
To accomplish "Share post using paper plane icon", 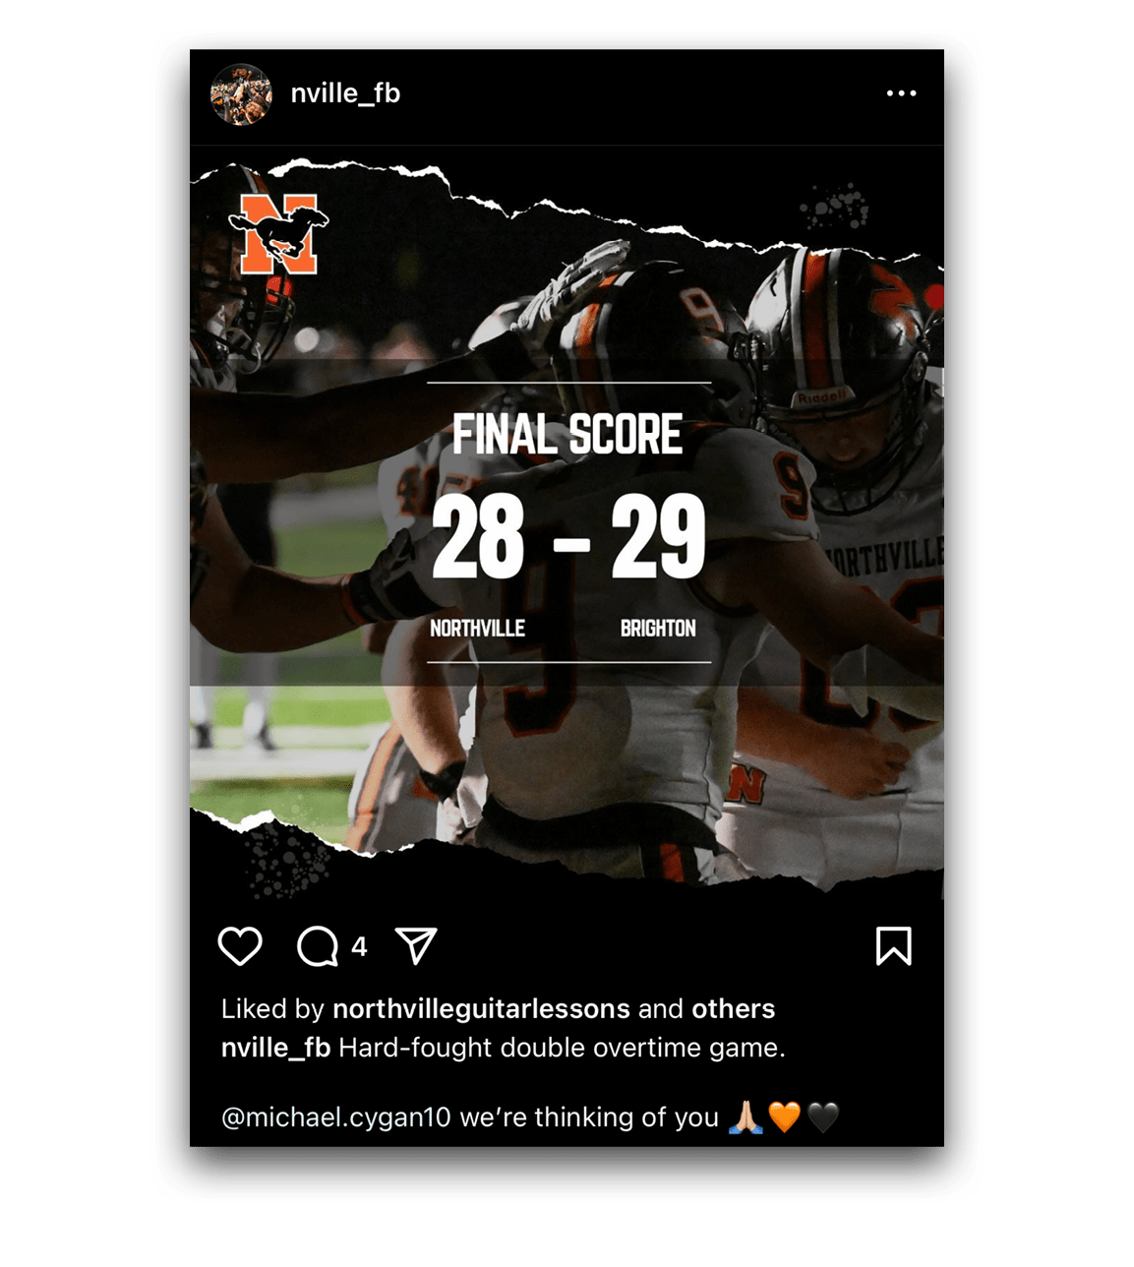I will click(x=416, y=945).
